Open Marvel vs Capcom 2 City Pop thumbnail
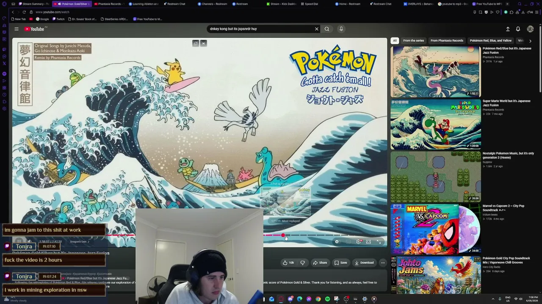This screenshot has width=542, height=304. click(436, 229)
